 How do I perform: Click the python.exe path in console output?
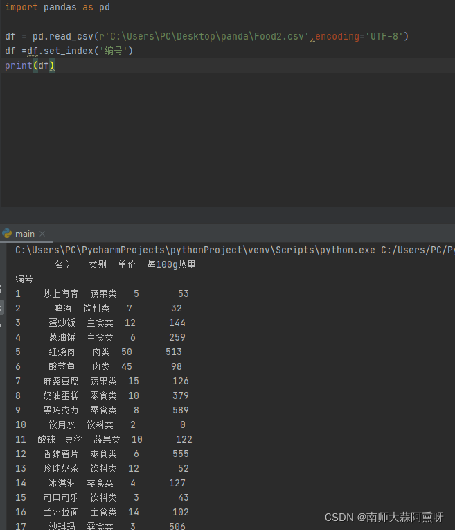(195, 250)
